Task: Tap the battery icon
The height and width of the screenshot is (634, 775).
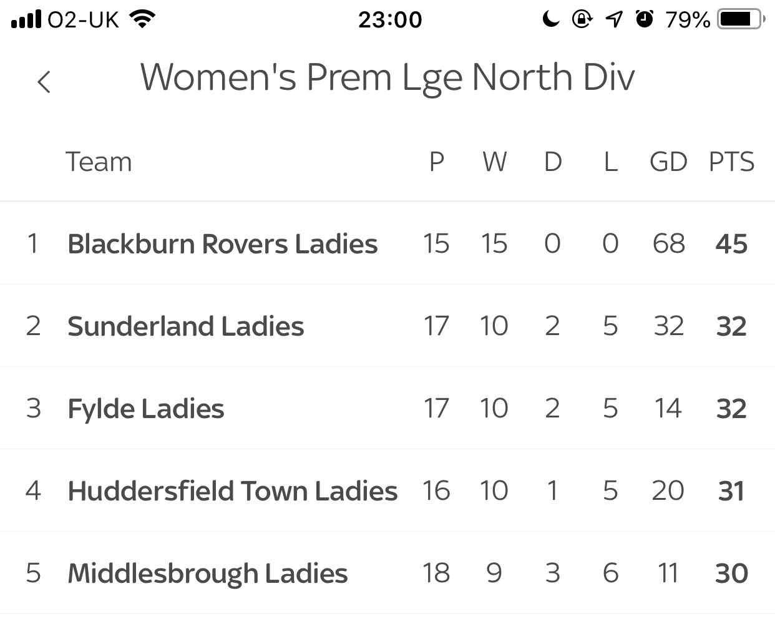Action: click(741, 20)
